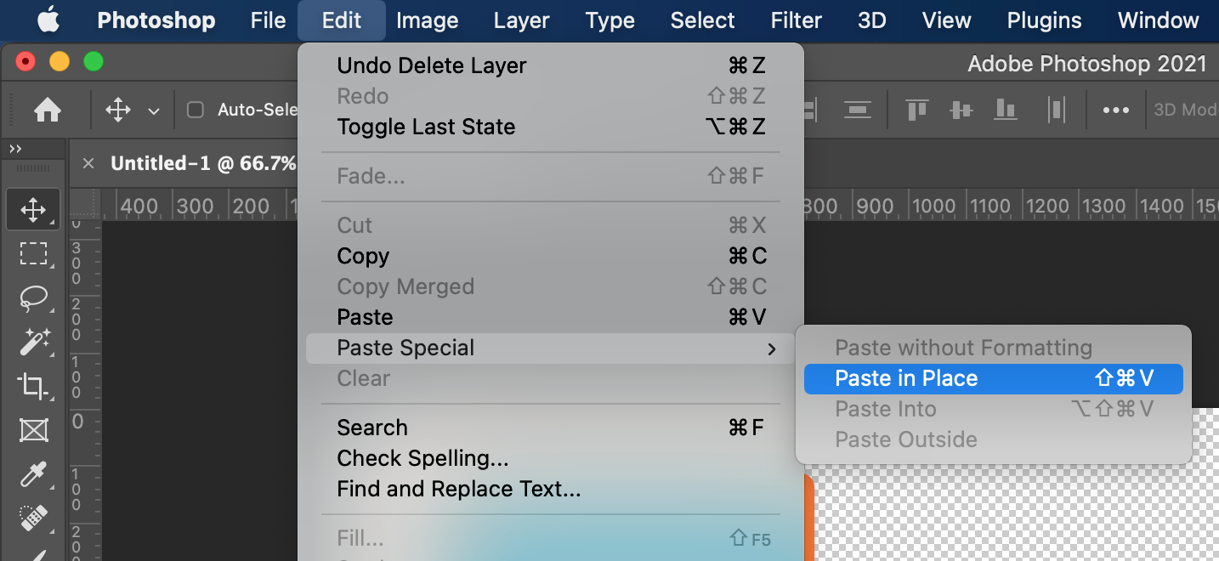Open the Layer menu

[x=521, y=20]
